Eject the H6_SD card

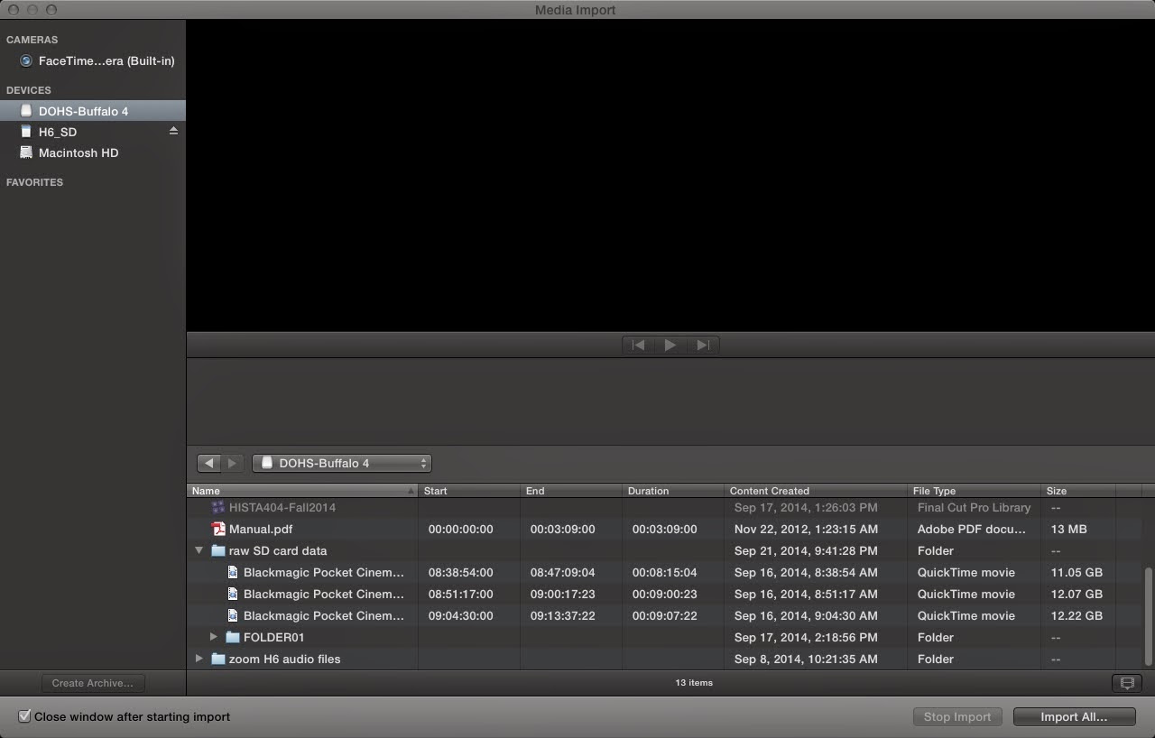pos(173,131)
